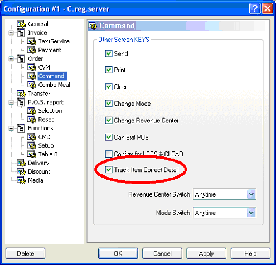
Task: Click the Discount settings icon
Action: (21, 171)
